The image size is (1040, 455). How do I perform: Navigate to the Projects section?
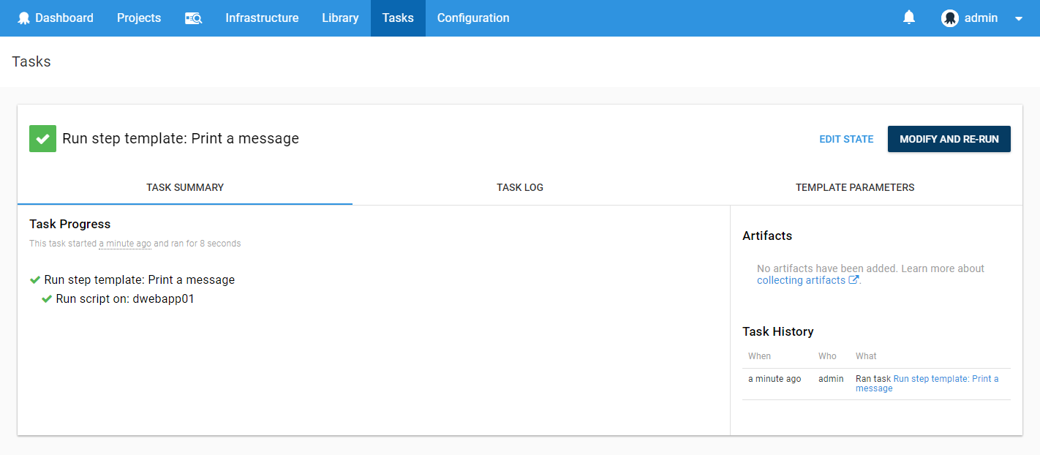(138, 18)
